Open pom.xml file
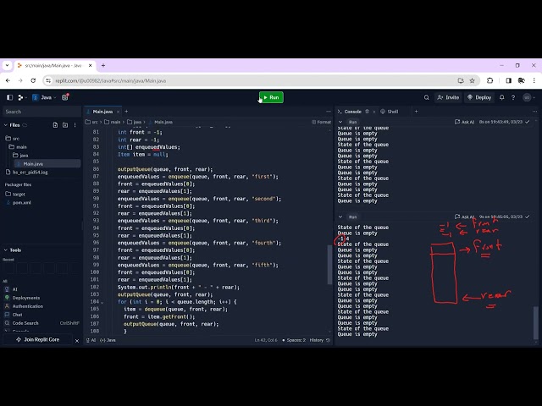Image resolution: width=542 pixels, height=406 pixels. 19,202
